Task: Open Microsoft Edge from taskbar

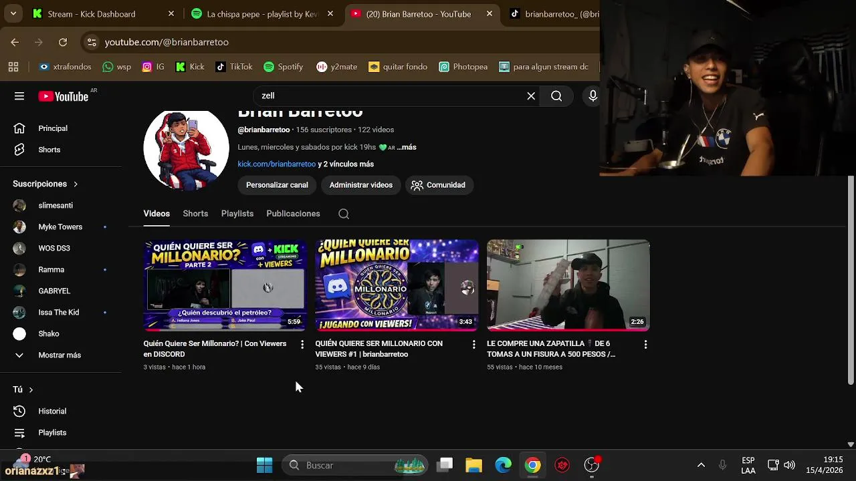Action: [503, 465]
